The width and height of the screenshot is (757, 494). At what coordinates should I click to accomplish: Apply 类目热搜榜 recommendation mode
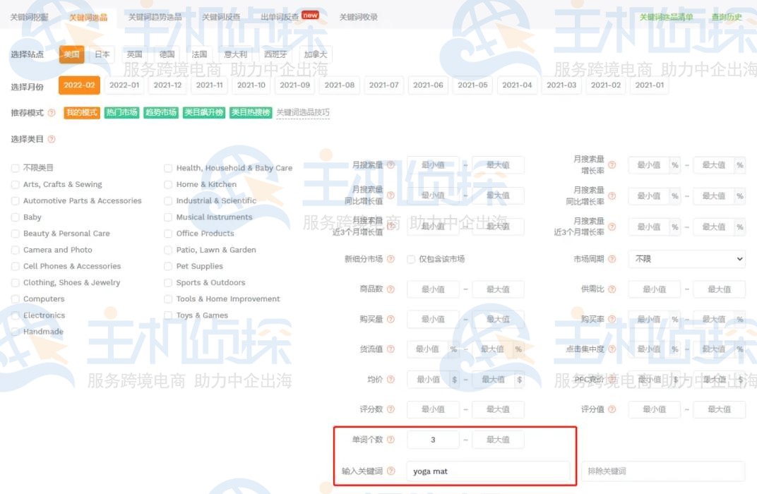point(251,112)
